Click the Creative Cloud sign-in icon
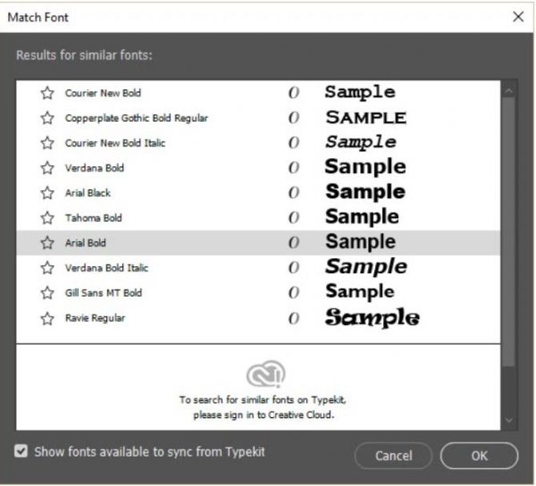This screenshot has width=536, height=486. tap(265, 374)
